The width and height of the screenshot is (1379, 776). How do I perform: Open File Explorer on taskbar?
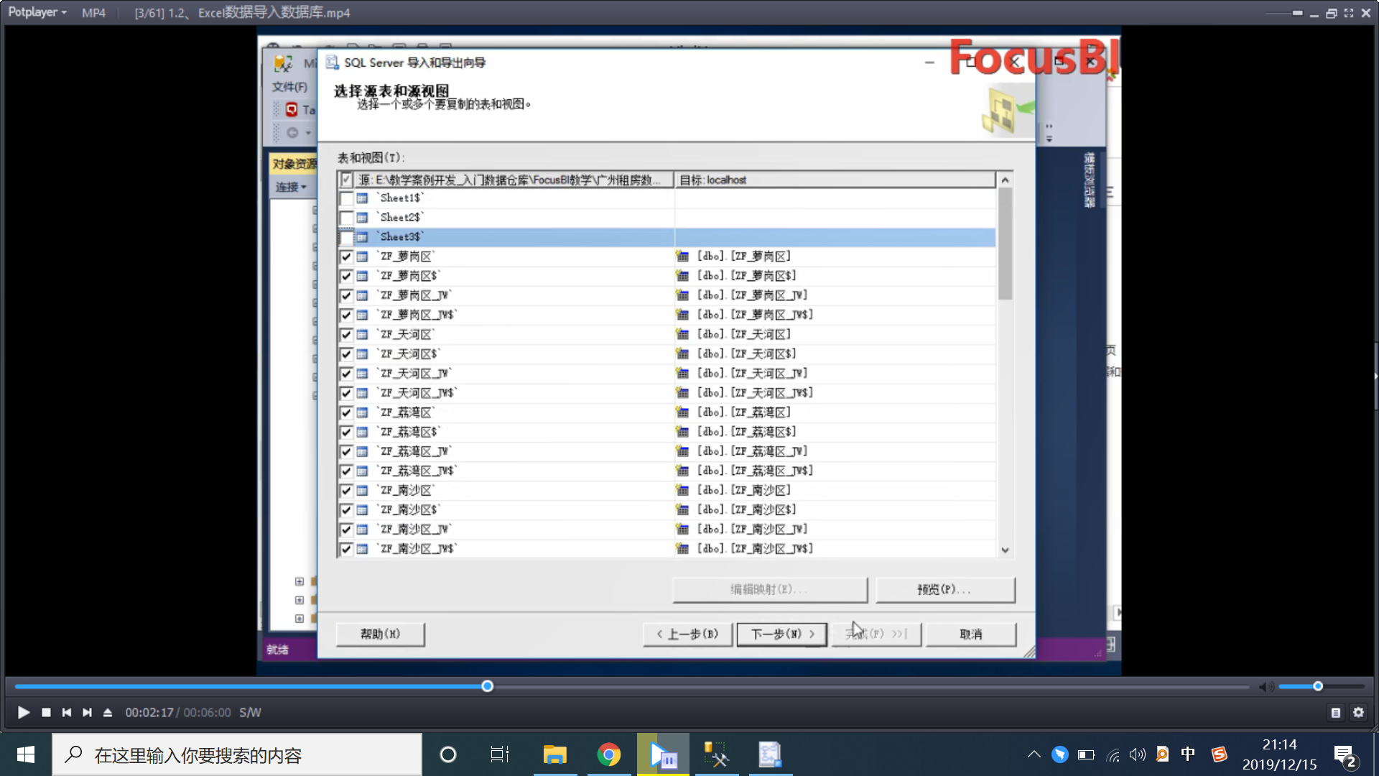tap(554, 754)
